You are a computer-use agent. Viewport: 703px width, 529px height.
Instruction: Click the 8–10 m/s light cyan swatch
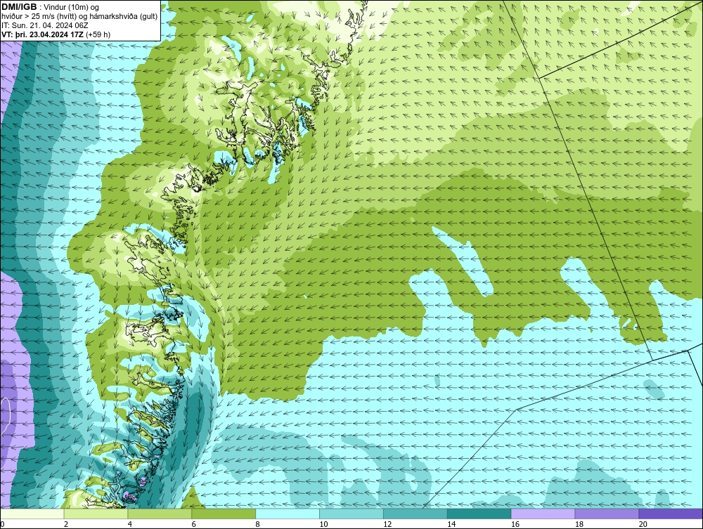click(x=288, y=514)
